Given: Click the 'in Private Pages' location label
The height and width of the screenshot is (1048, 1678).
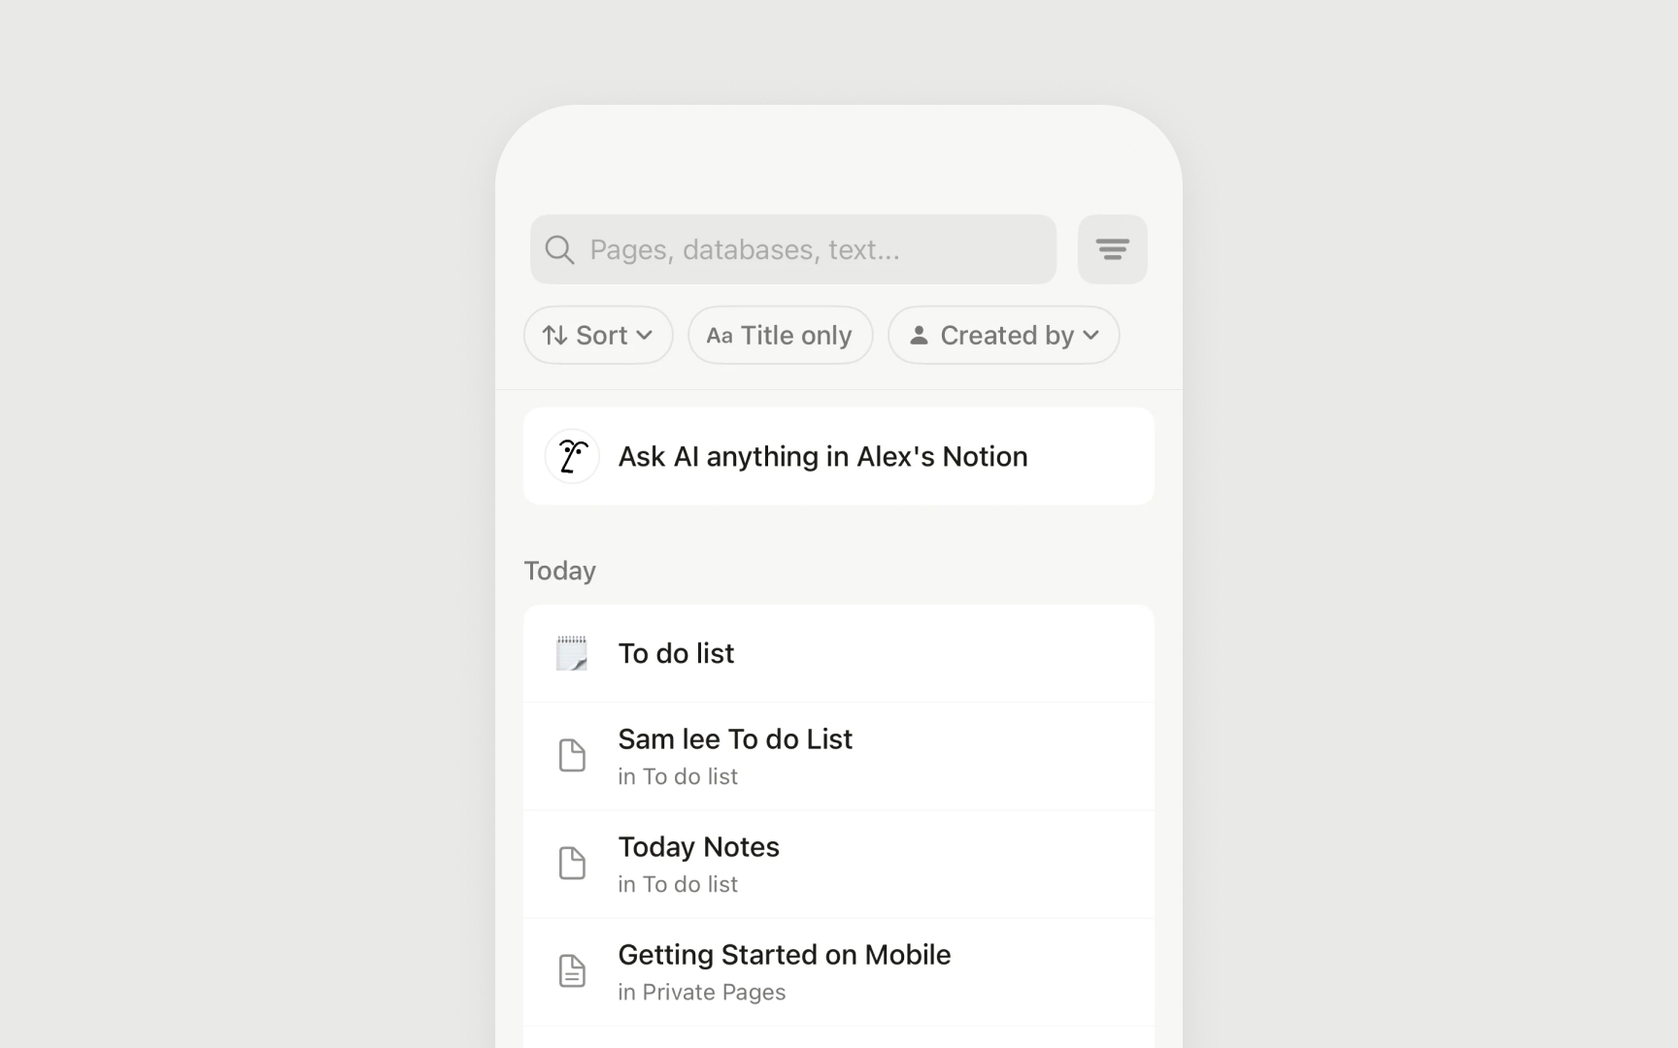Looking at the screenshot, I should point(701,993).
